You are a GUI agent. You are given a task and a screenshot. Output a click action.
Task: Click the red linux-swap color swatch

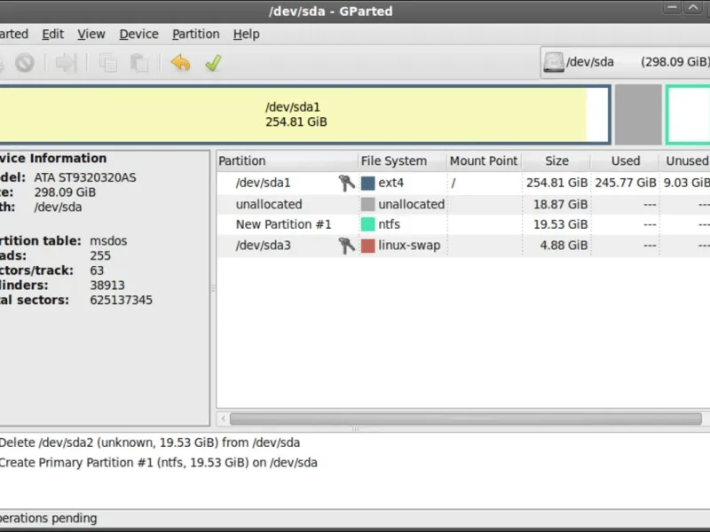coord(367,246)
